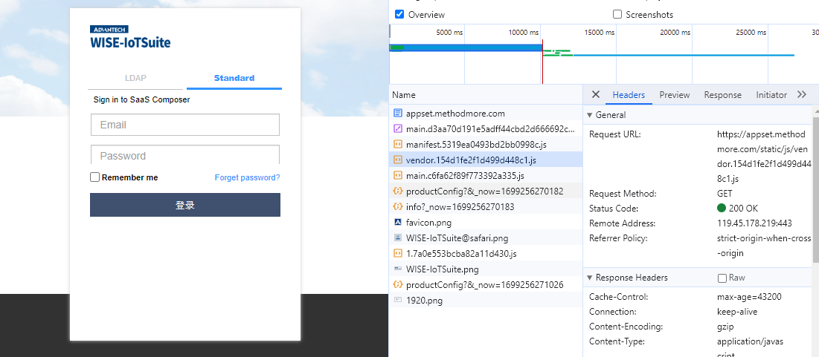The image size is (819, 357).
Task: Click the XHR icon beside productConfig?&_now=1699256270182
Action: 397,191
